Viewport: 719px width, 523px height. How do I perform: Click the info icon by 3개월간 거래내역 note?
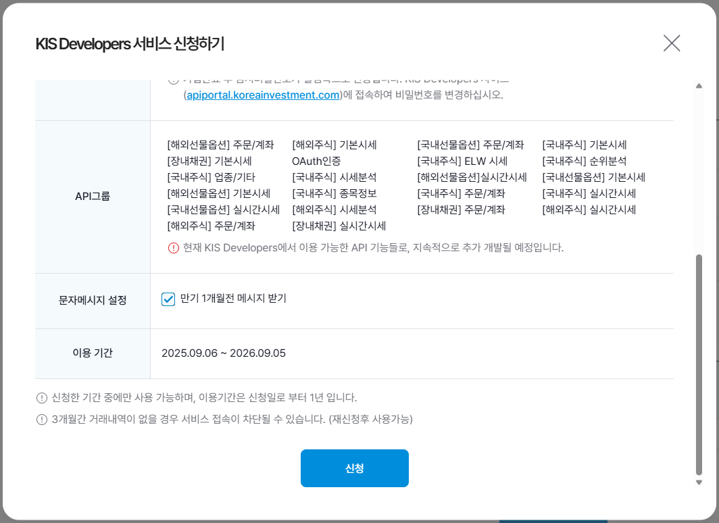point(42,420)
